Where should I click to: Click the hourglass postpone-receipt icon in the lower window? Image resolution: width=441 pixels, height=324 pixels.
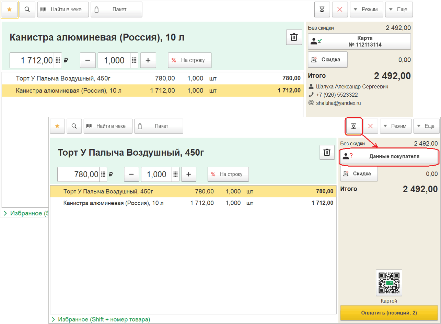[x=353, y=126]
